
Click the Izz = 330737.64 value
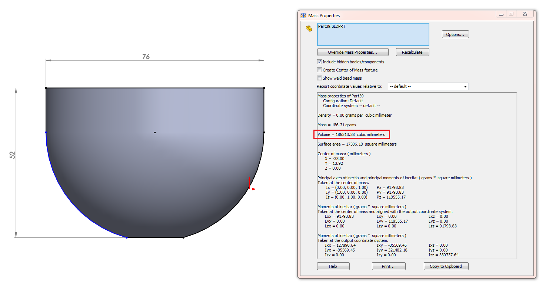pyautogui.click(x=443, y=255)
